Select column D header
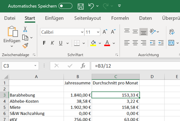Image resolution: width=180 pixels, height=121 pixels. coord(152,77)
